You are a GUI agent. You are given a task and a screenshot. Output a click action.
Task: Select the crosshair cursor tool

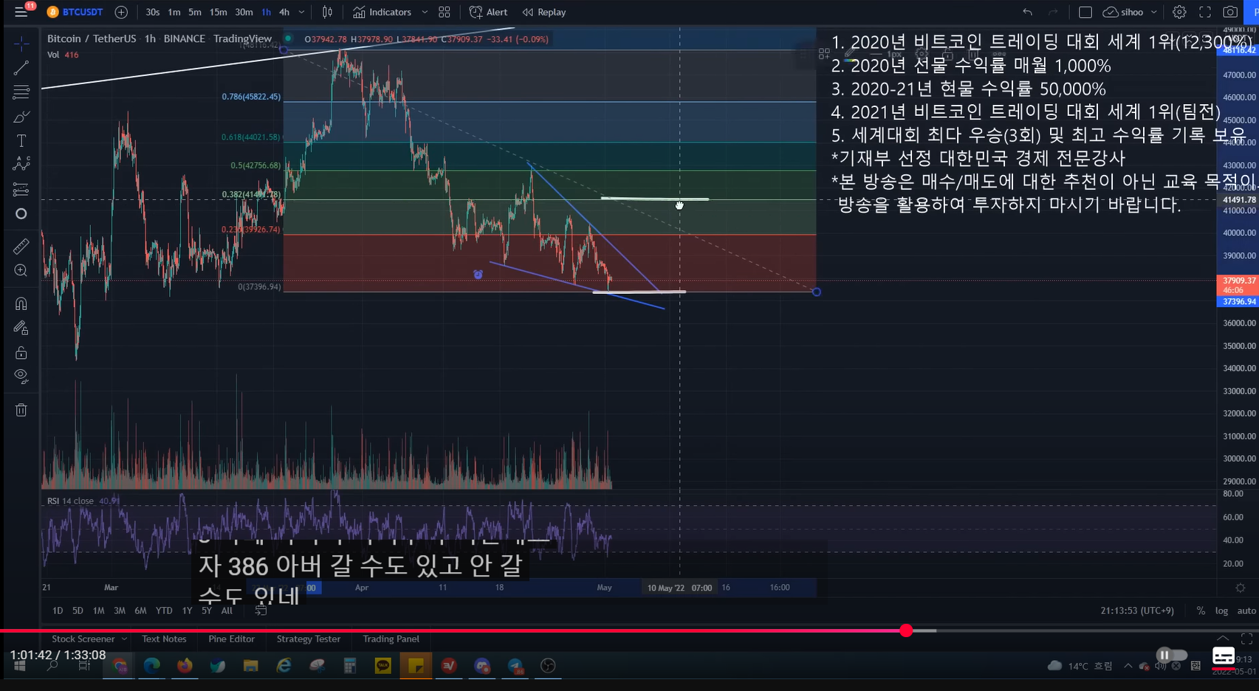click(x=21, y=44)
